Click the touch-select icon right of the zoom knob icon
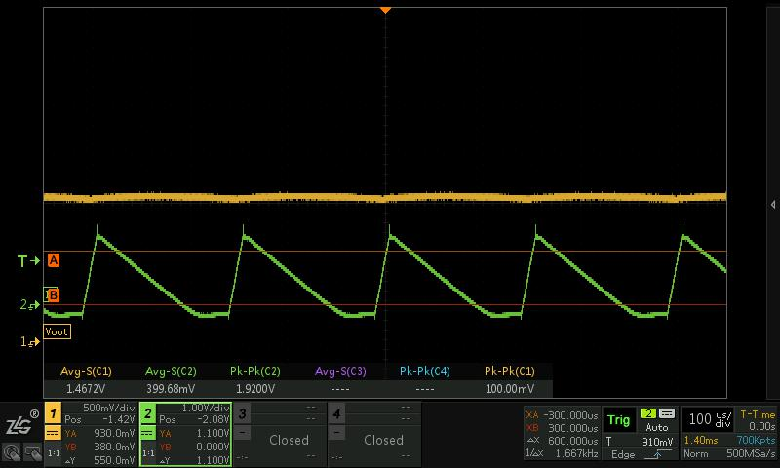This screenshot has height=468, width=780. tap(31, 452)
